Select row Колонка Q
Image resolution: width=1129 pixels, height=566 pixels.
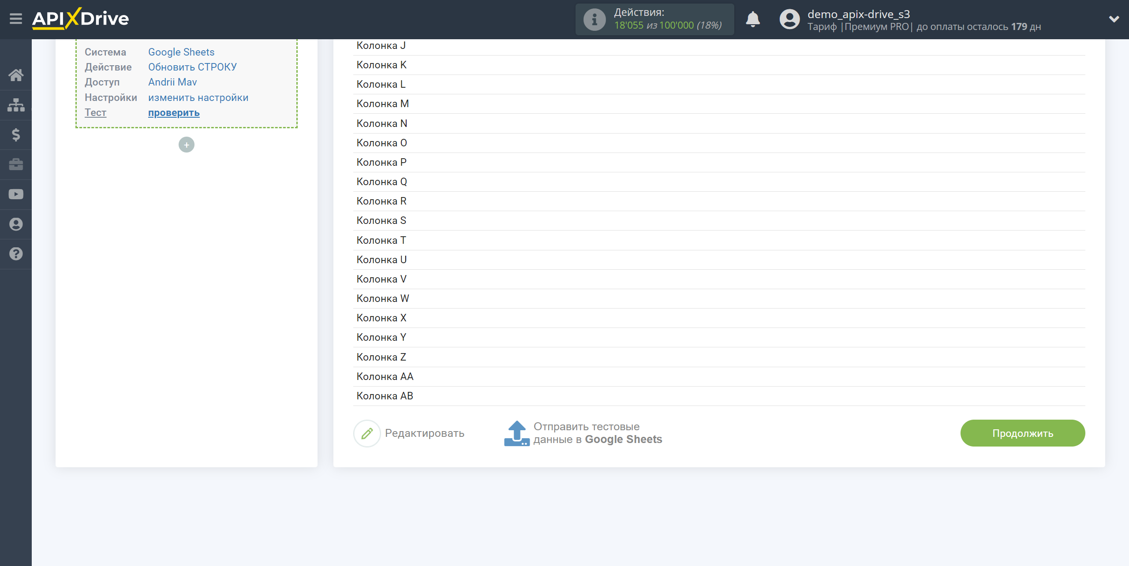(x=719, y=182)
